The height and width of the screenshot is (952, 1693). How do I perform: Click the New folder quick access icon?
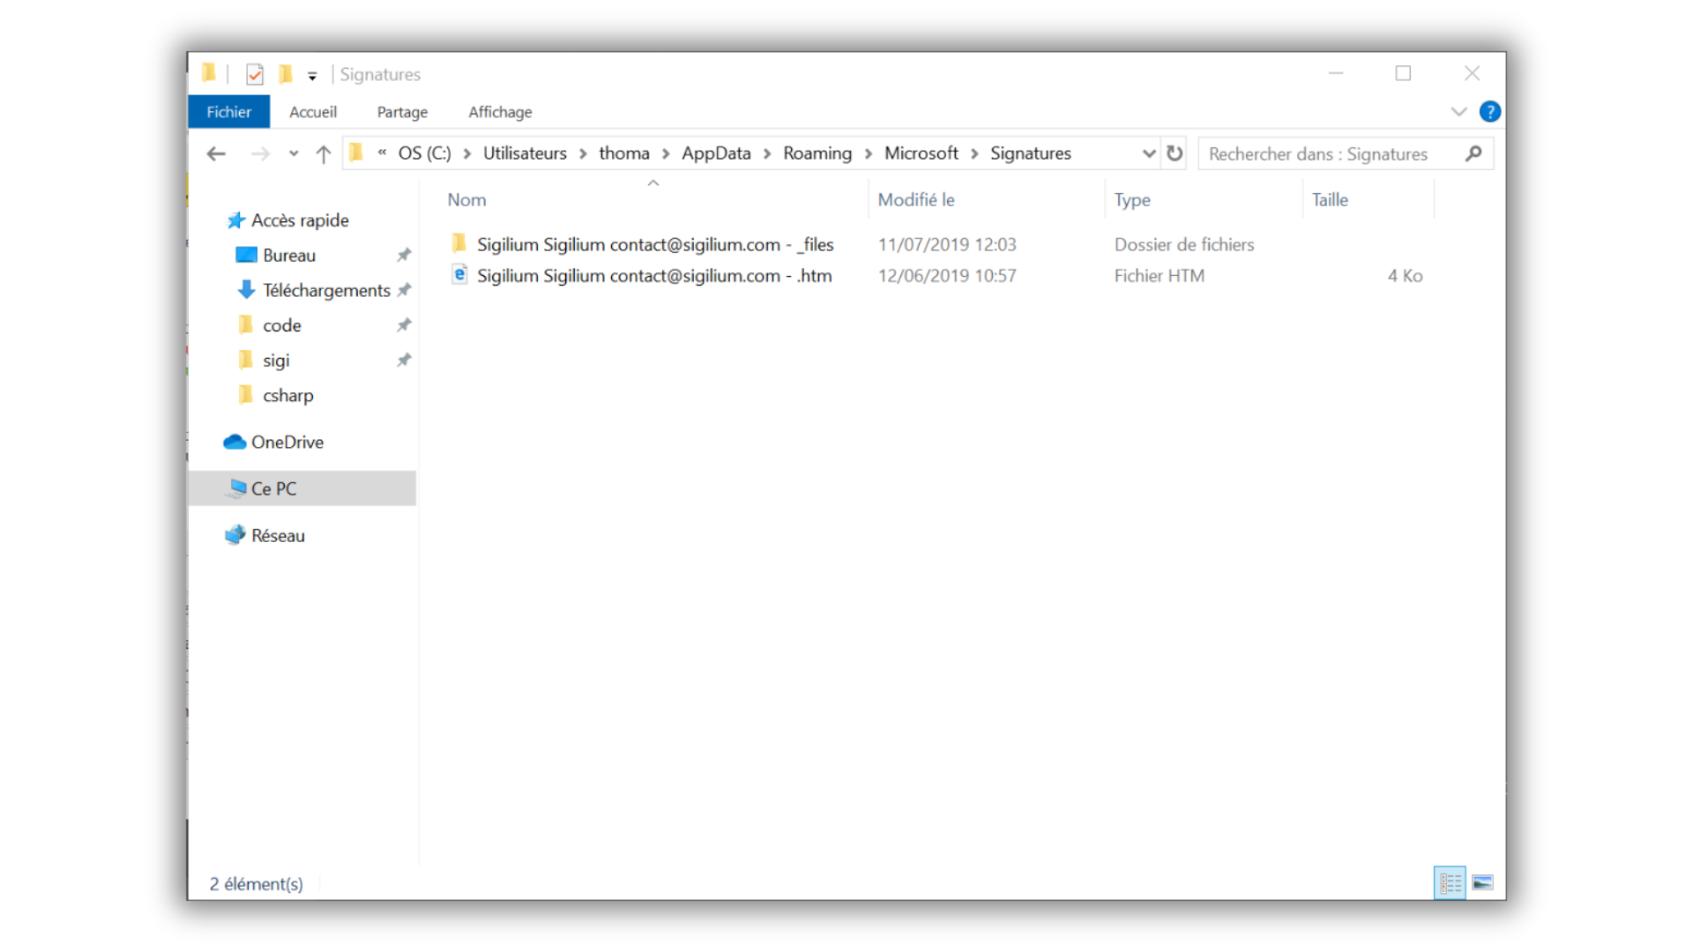point(286,75)
